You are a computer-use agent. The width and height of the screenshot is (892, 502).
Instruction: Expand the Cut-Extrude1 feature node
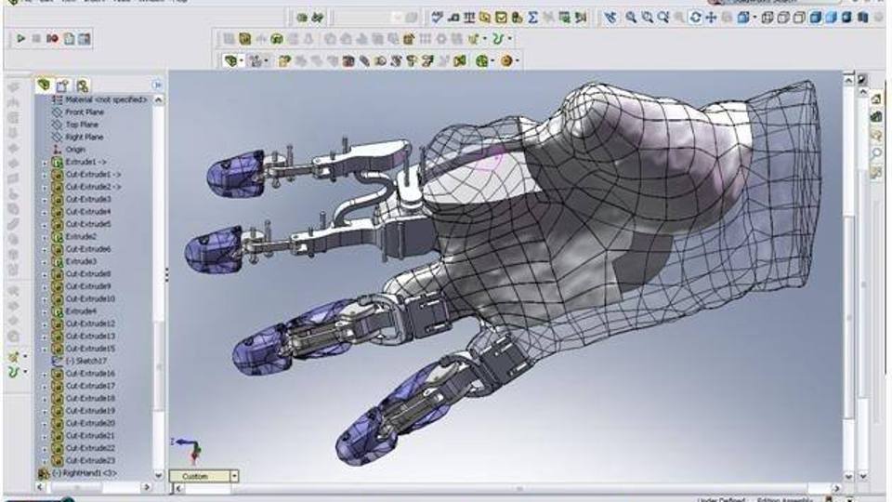pyautogui.click(x=45, y=175)
